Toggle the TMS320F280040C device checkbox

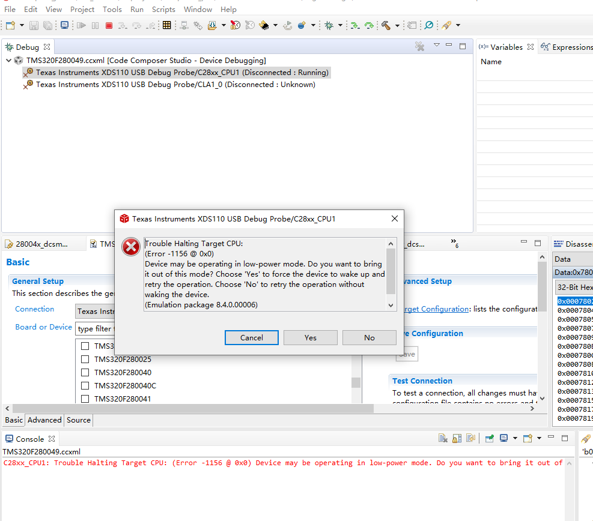(85, 386)
